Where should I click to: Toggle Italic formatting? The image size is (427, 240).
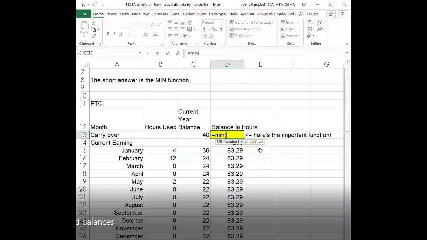coord(114,34)
